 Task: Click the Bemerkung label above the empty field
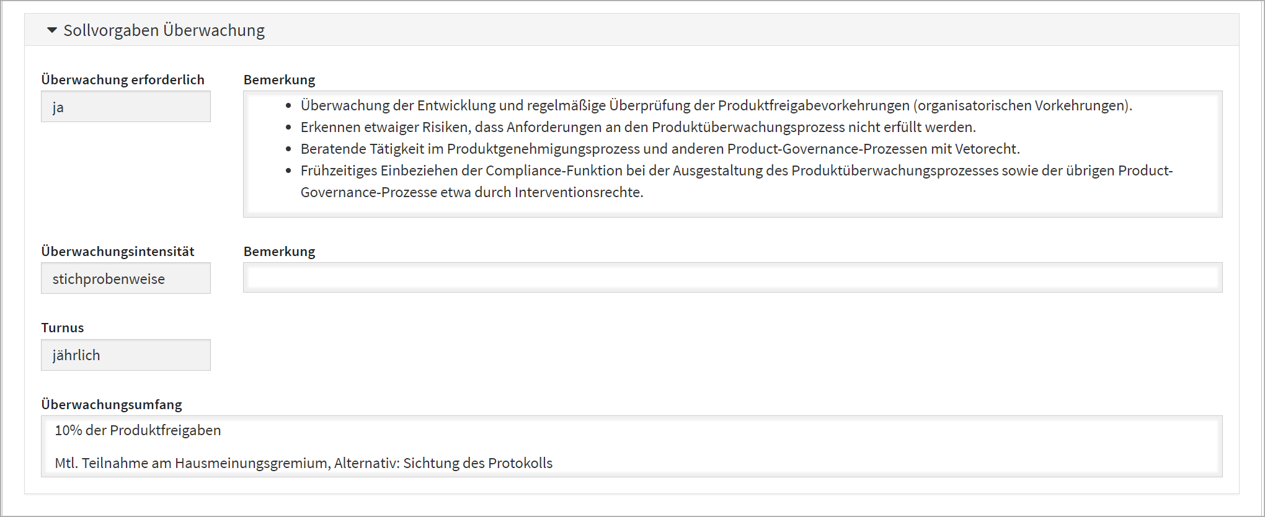279,251
